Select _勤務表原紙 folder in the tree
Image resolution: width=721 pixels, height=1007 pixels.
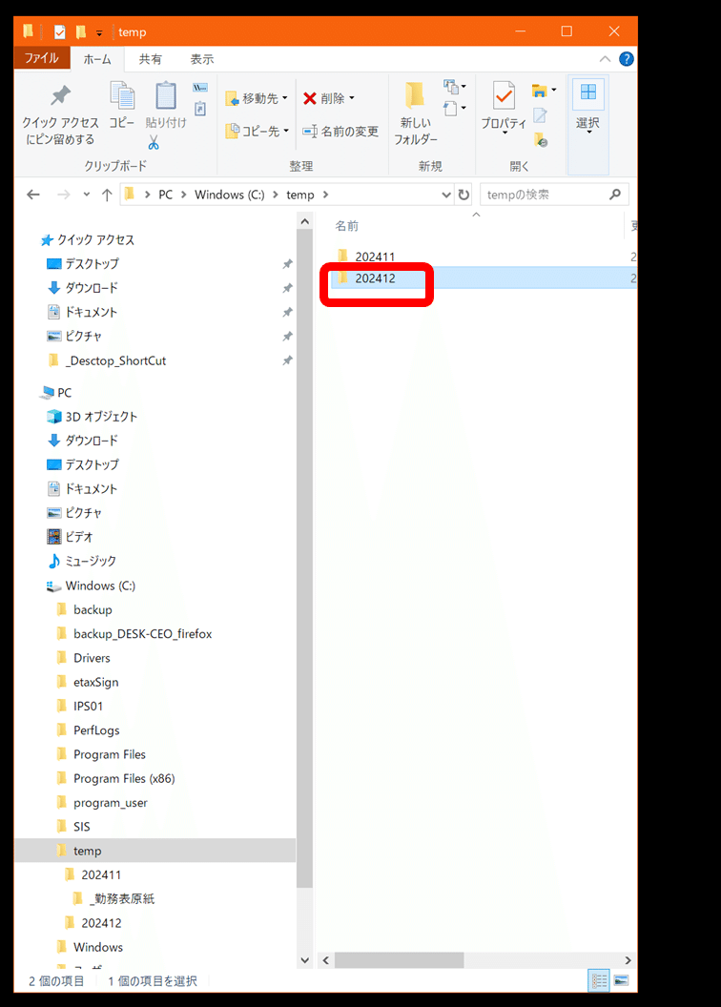click(x=113, y=898)
